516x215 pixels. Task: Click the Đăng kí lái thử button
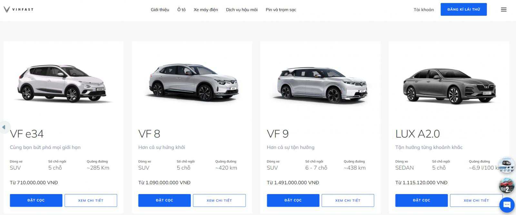(x=463, y=10)
